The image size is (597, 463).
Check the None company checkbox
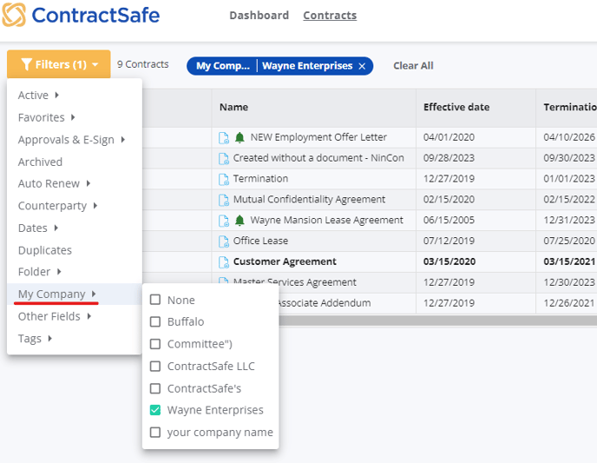[x=155, y=300]
